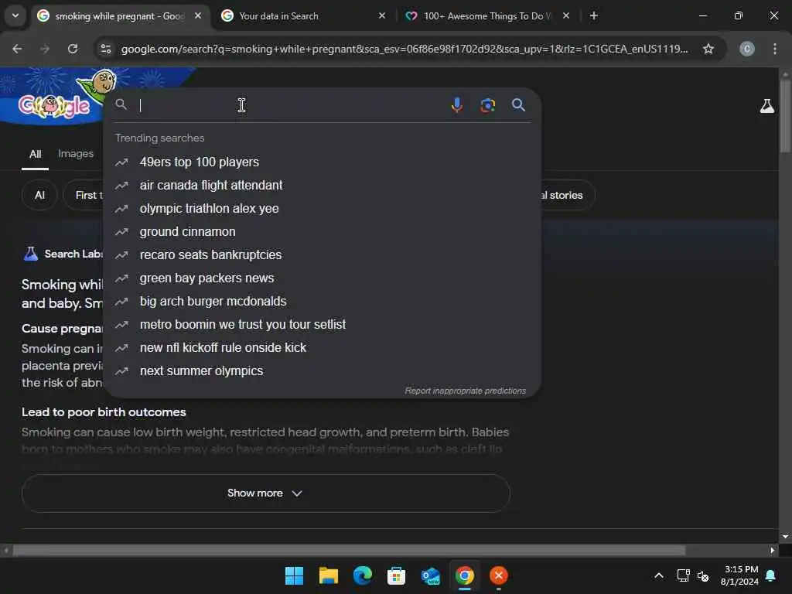Screen dimensions: 792x594
Task: Open Google Lens image search icon
Action: 487,105
